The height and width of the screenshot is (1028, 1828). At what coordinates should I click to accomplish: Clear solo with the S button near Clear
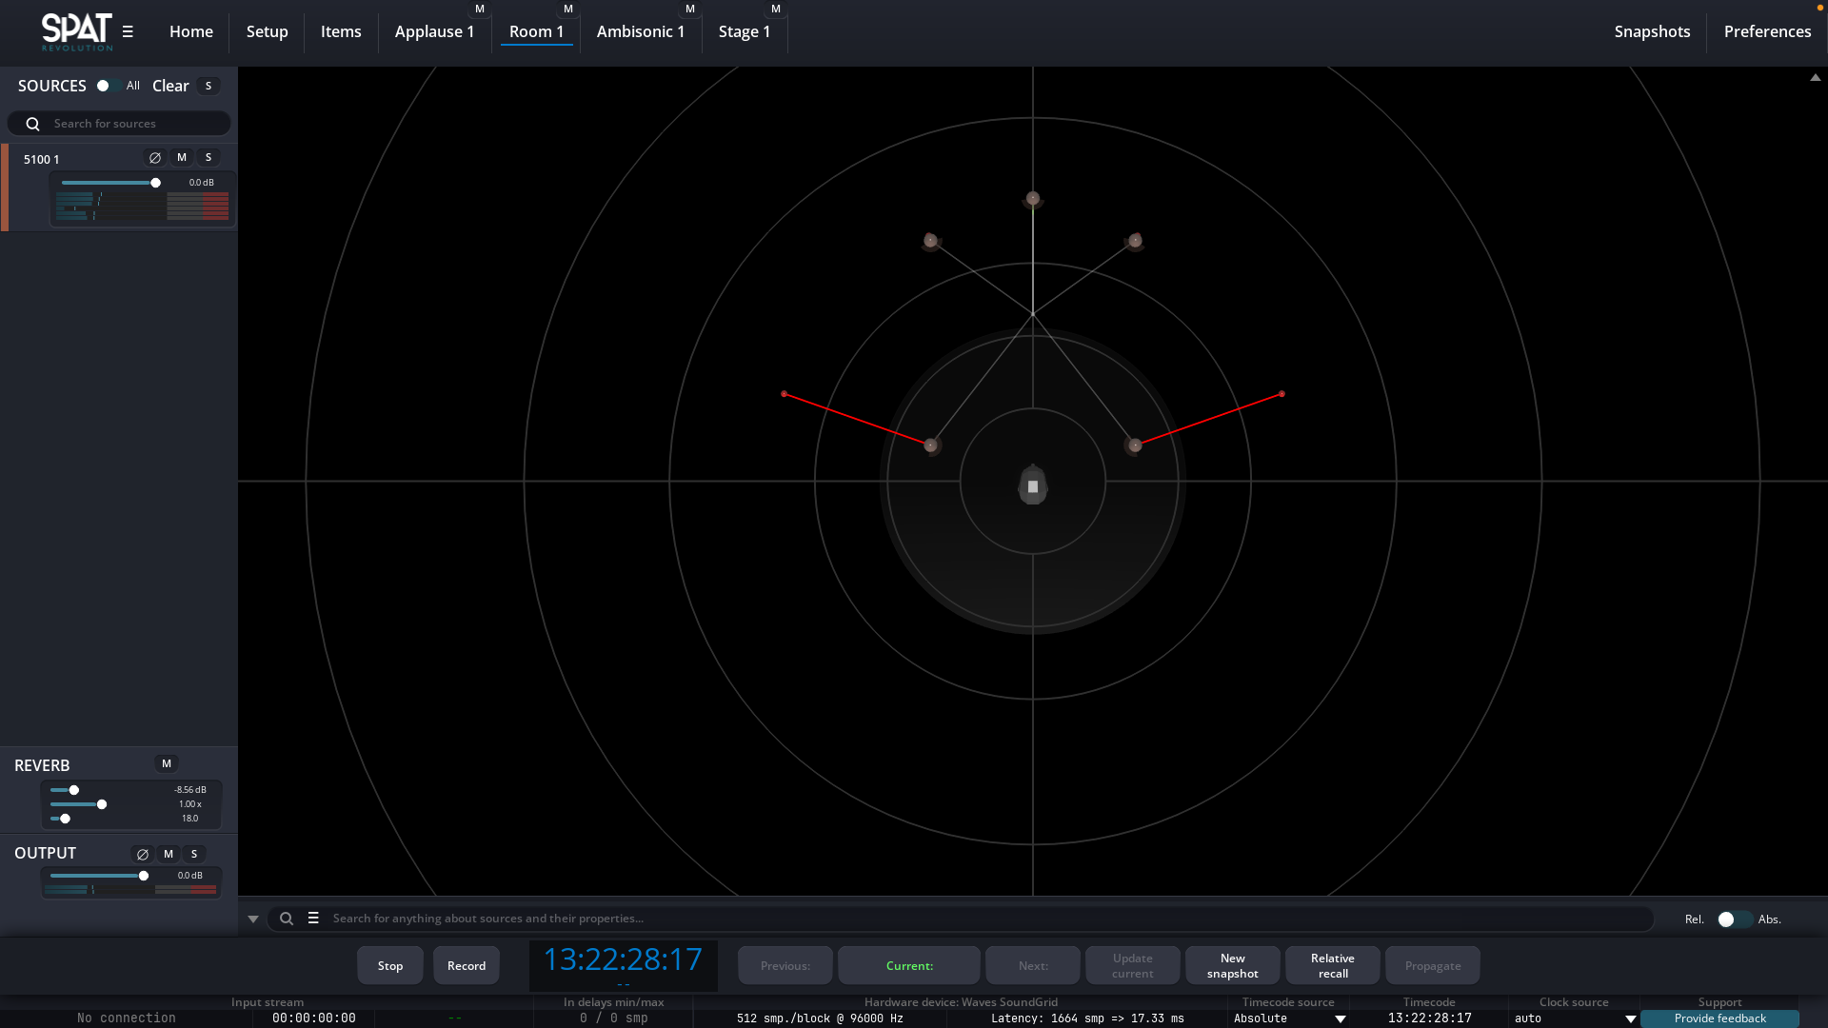(209, 86)
